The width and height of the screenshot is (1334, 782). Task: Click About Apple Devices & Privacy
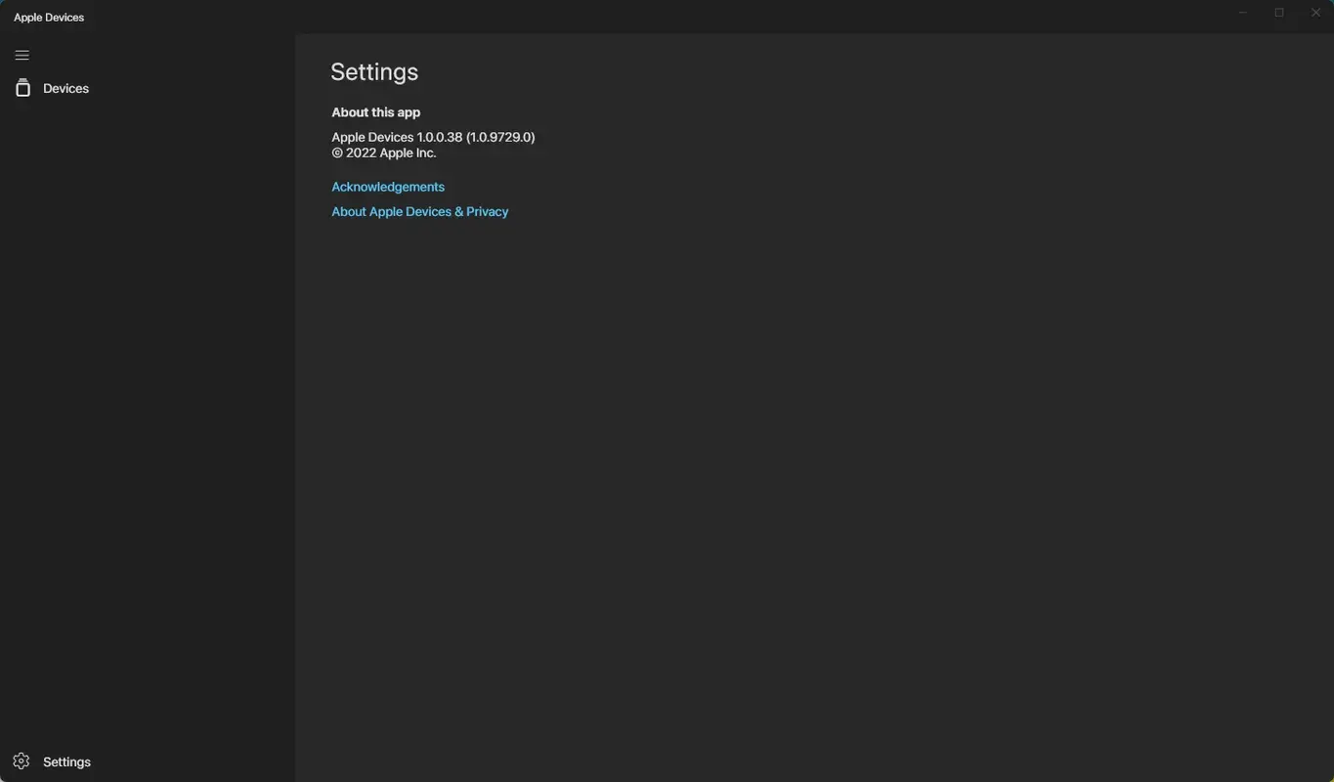tap(419, 211)
